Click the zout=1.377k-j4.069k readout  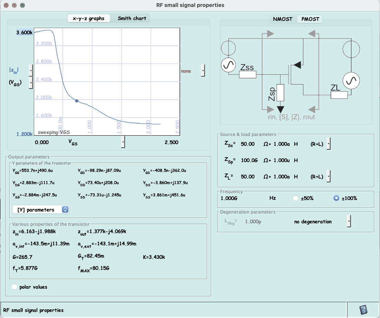tap(102, 232)
